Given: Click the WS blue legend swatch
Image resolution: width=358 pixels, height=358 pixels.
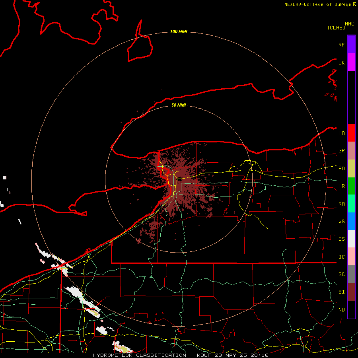Looking at the screenshot, I should pos(351,221).
